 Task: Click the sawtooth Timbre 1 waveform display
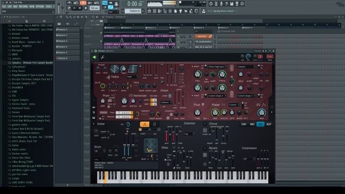115,69
